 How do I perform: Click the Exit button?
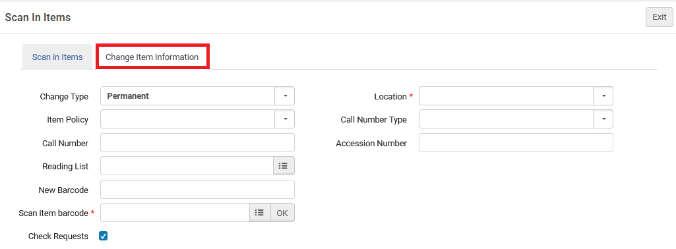click(x=660, y=17)
